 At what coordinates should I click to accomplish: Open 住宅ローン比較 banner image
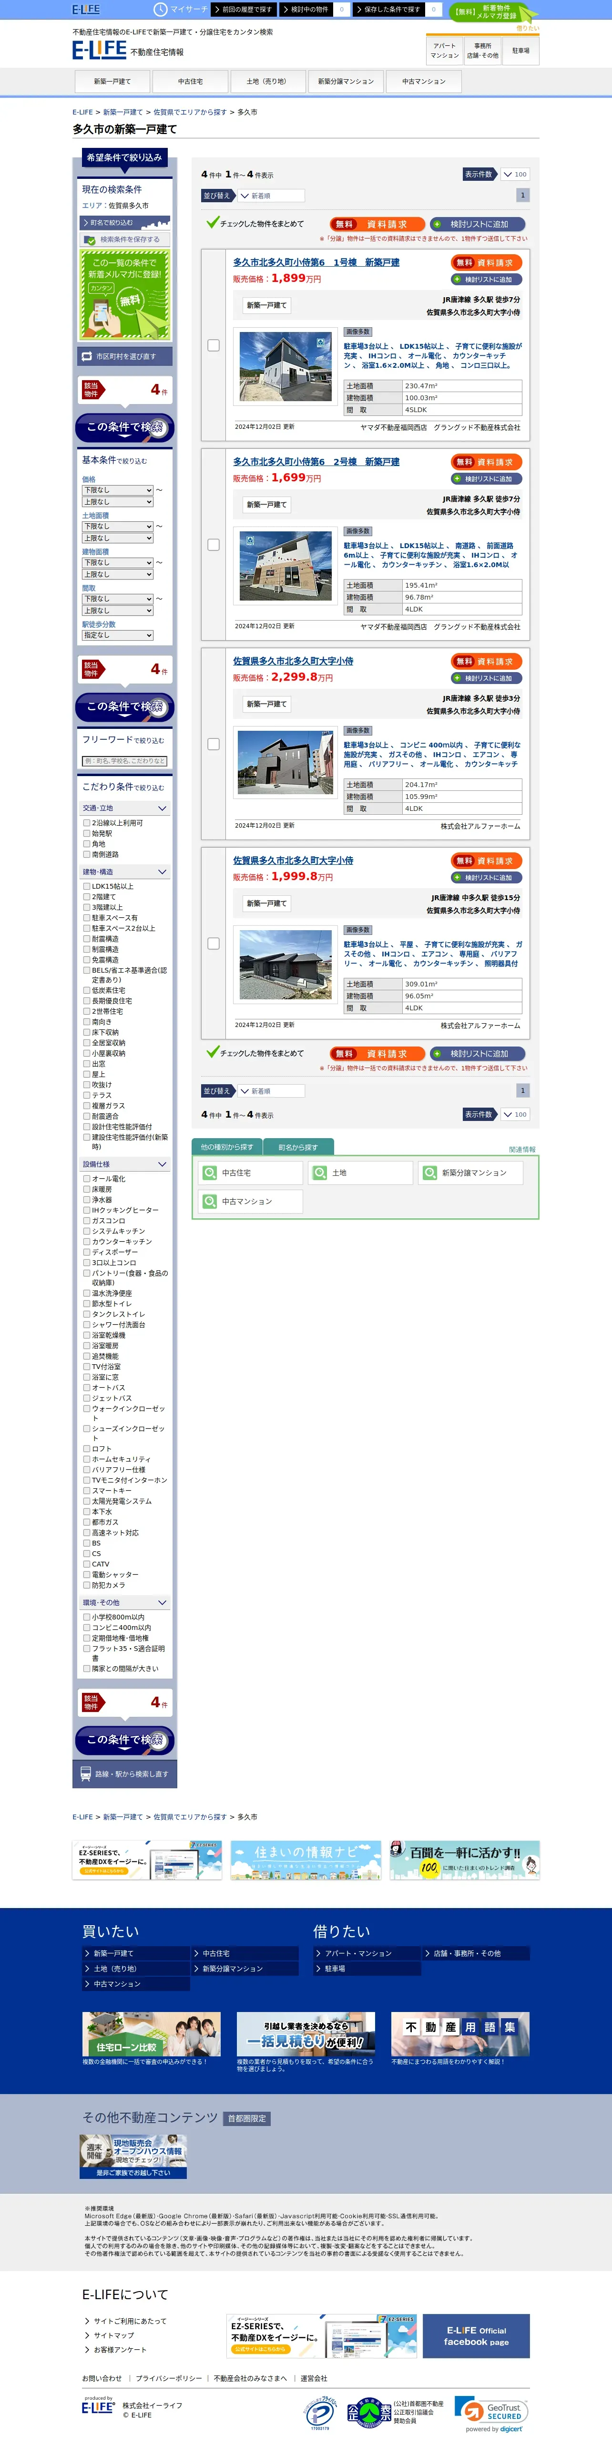(151, 2034)
